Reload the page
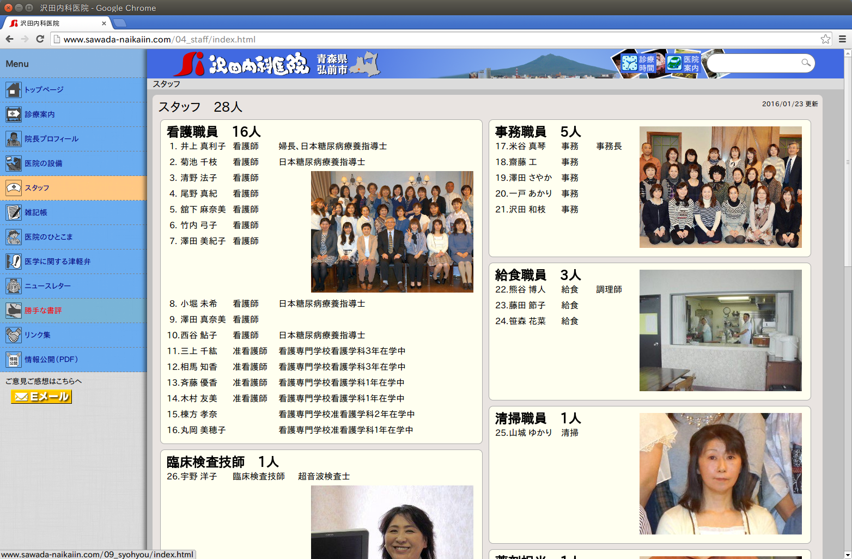The height and width of the screenshot is (559, 852). [x=40, y=39]
